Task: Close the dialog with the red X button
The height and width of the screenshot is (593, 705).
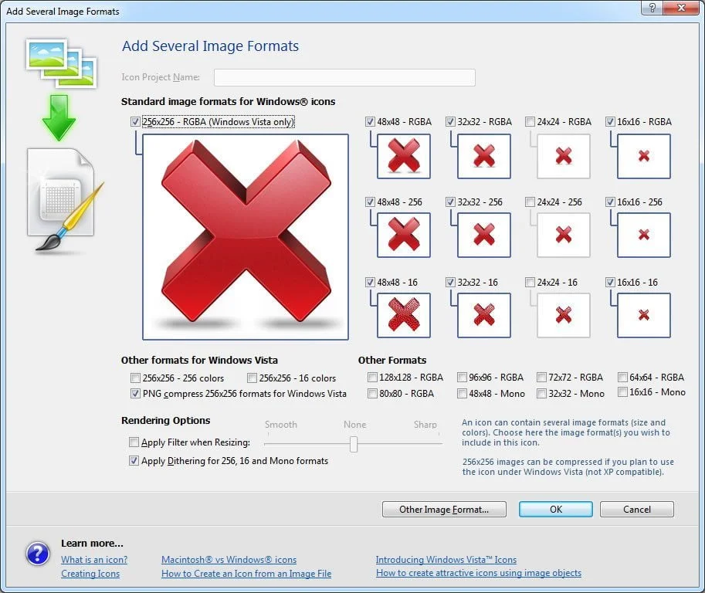Action: click(681, 8)
